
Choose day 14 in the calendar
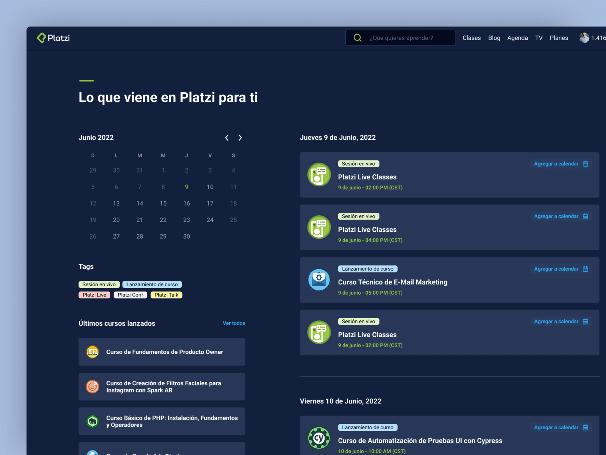[140, 204]
